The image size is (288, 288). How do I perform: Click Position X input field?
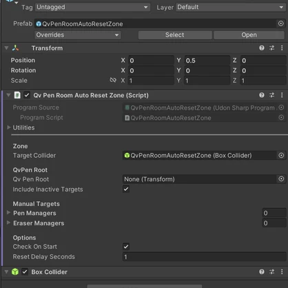[151, 61]
